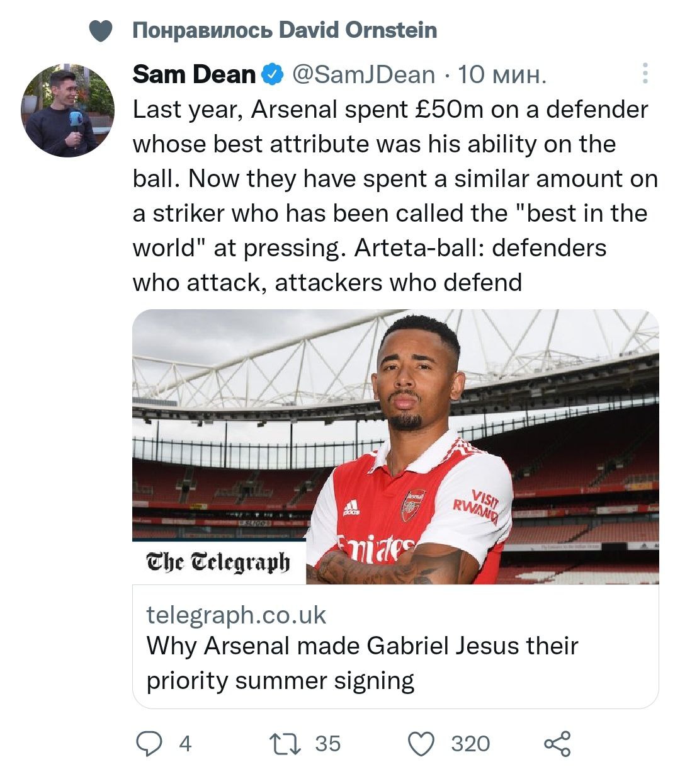The image size is (680, 774).
Task: Retweet Sam Dean's post
Action: pyautogui.click(x=285, y=744)
